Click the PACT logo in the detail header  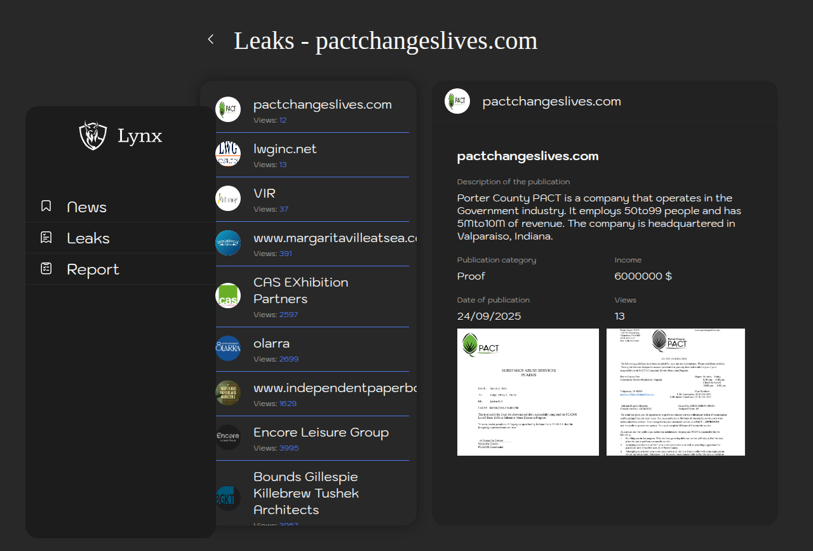[x=457, y=101]
